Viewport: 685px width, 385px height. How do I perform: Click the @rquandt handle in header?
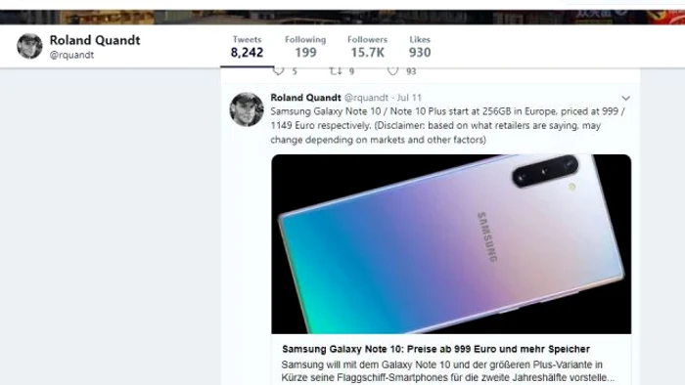click(x=71, y=55)
